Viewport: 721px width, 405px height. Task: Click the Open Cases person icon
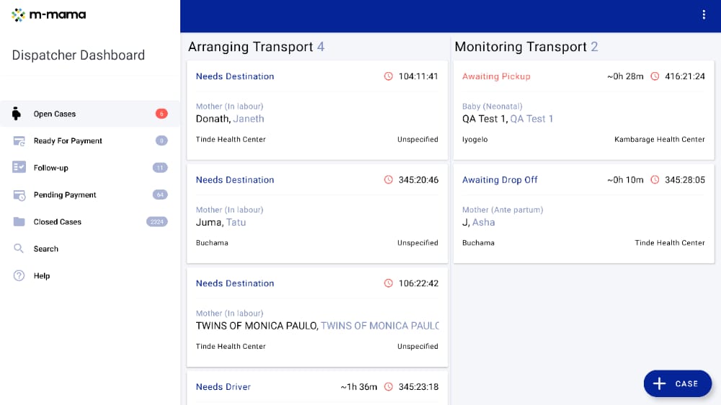click(x=18, y=114)
